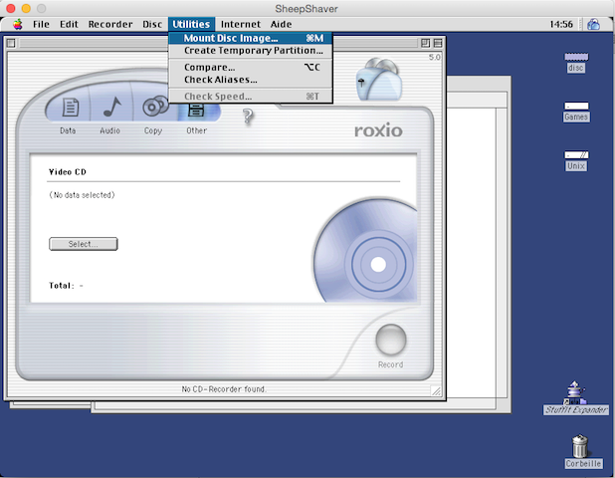Open help via the question mark icon

pos(248,117)
